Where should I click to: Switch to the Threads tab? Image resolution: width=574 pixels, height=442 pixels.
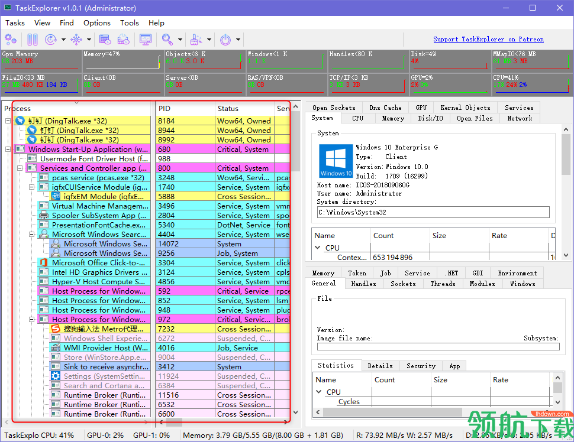[x=443, y=284]
